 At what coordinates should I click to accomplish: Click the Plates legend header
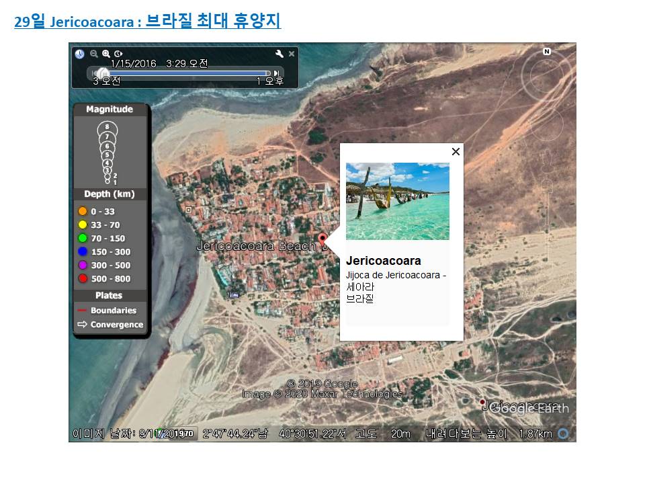point(109,296)
